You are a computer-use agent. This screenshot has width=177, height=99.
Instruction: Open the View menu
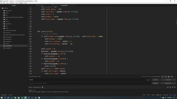pos(7,3)
